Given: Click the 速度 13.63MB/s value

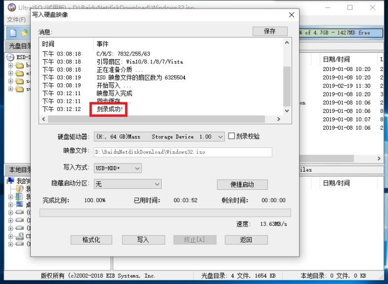Looking at the screenshot, I should tap(273, 224).
